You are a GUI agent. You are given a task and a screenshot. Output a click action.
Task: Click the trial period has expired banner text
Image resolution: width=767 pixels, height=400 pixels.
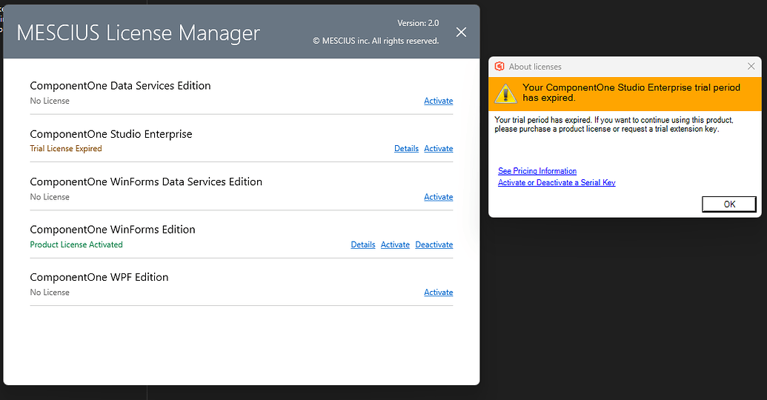631,93
